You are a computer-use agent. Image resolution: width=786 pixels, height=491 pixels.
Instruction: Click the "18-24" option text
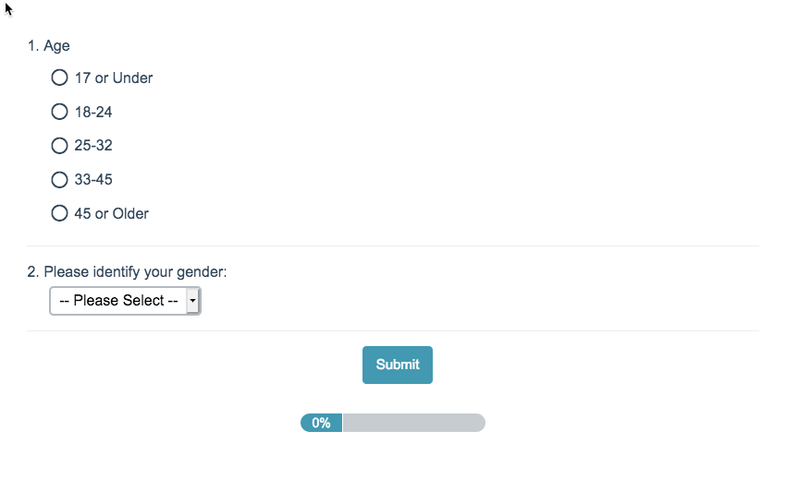click(x=93, y=112)
